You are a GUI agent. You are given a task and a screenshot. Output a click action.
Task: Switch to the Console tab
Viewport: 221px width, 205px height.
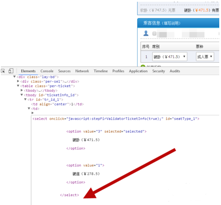pyautogui.click(x=47, y=71)
